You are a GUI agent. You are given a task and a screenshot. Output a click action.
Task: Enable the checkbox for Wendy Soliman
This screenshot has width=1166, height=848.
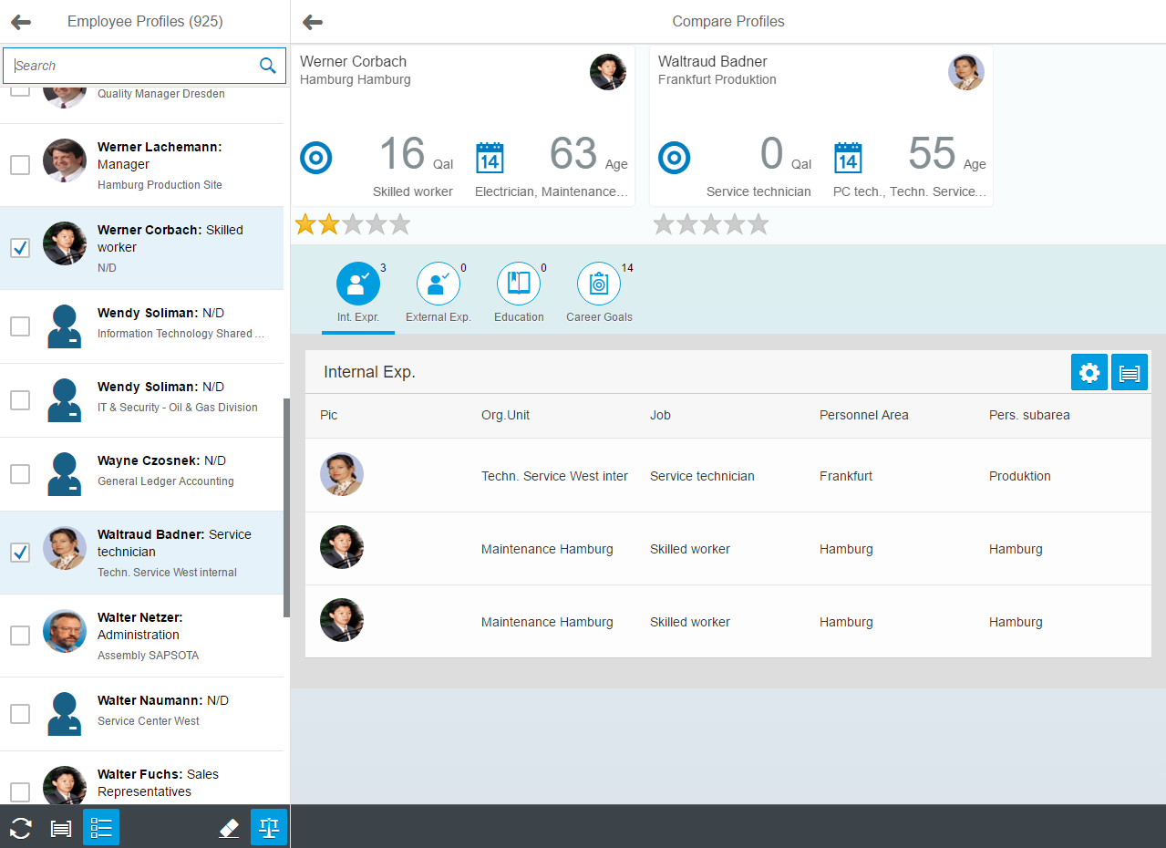(x=20, y=326)
